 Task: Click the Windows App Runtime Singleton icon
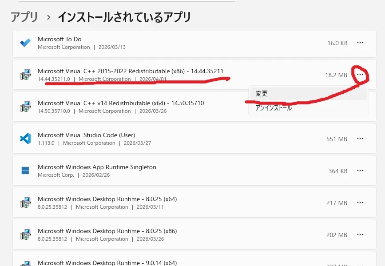(25, 171)
